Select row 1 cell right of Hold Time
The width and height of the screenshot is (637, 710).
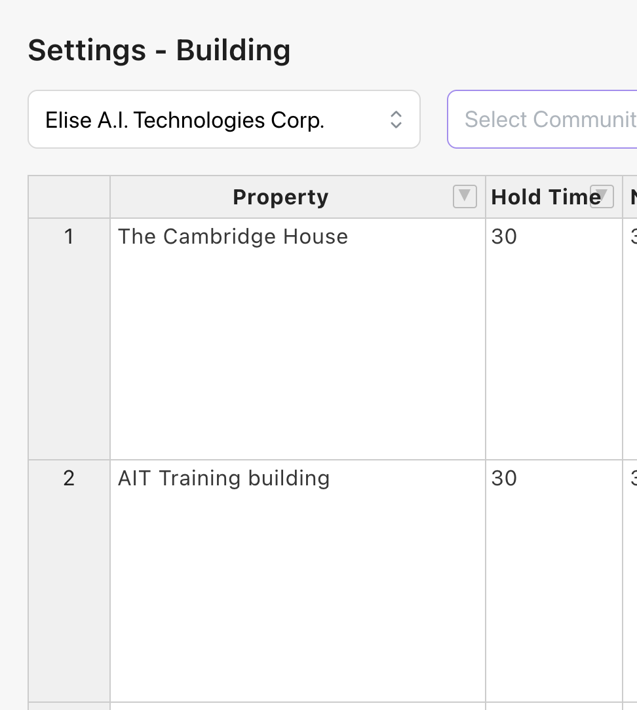(630, 339)
